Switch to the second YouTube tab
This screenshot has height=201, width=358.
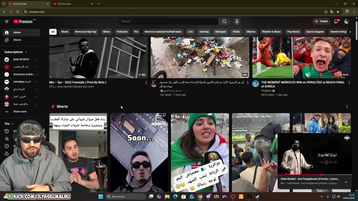tap(73, 4)
